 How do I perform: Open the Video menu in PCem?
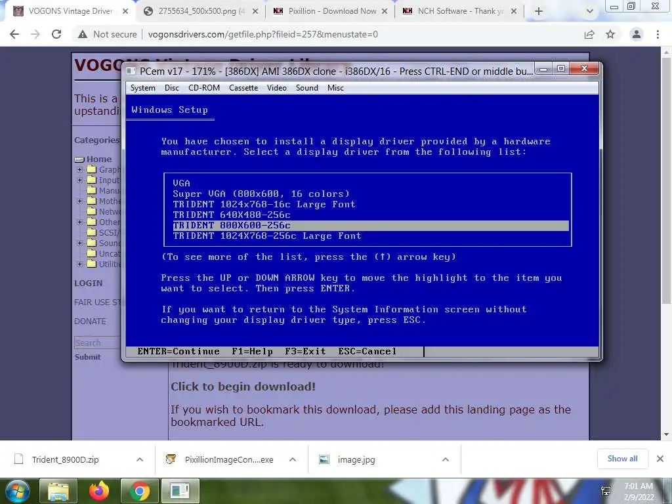coord(277,88)
